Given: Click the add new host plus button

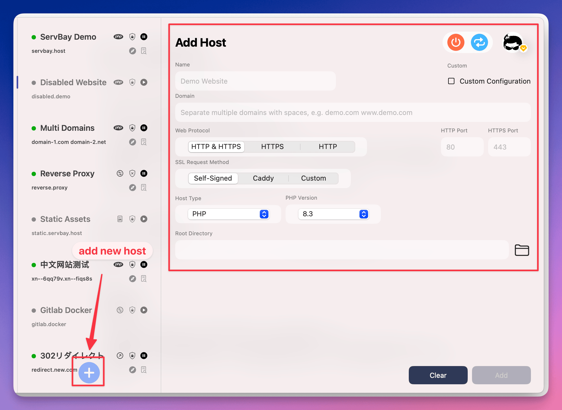Looking at the screenshot, I should tap(89, 373).
